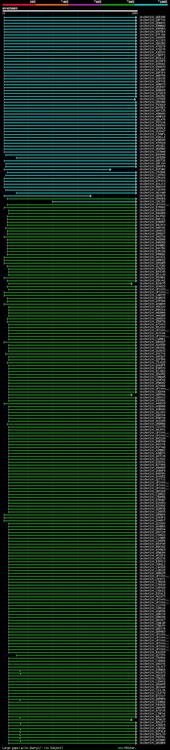Viewport: 170px width, 750px height.
Task: Select the UniRef100_A5G320 label
Action: tap(152, 307)
